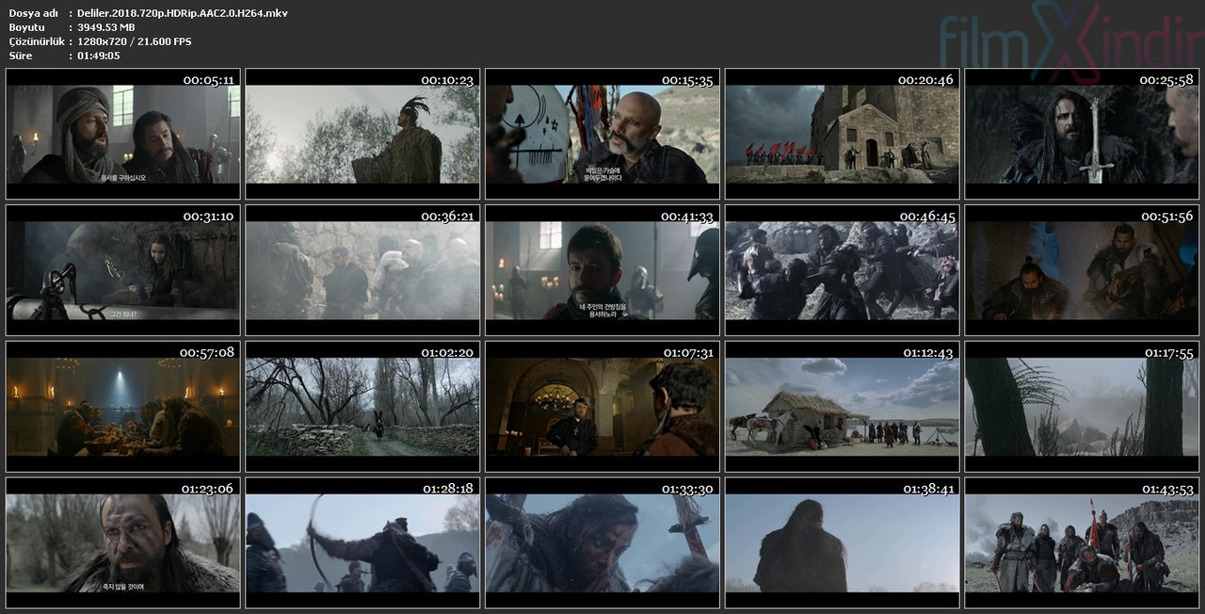Screen dimensions: 1205x614
Task: Open the fight scene at 00:46:45
Action: [x=843, y=270]
